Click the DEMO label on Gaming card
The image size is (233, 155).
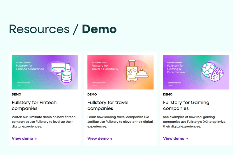(168, 95)
